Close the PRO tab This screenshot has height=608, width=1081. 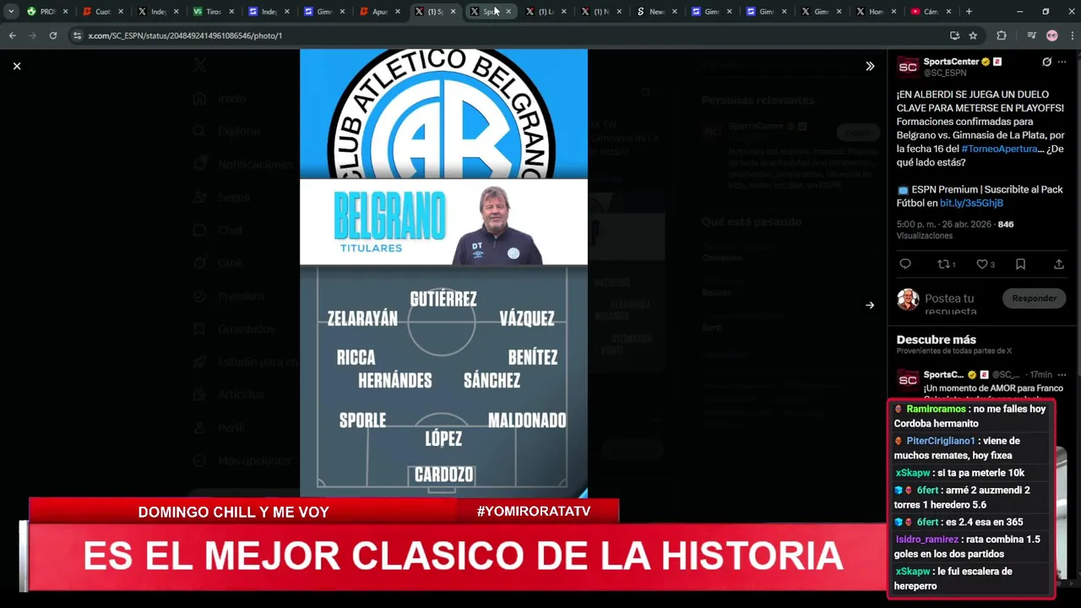click(x=65, y=12)
